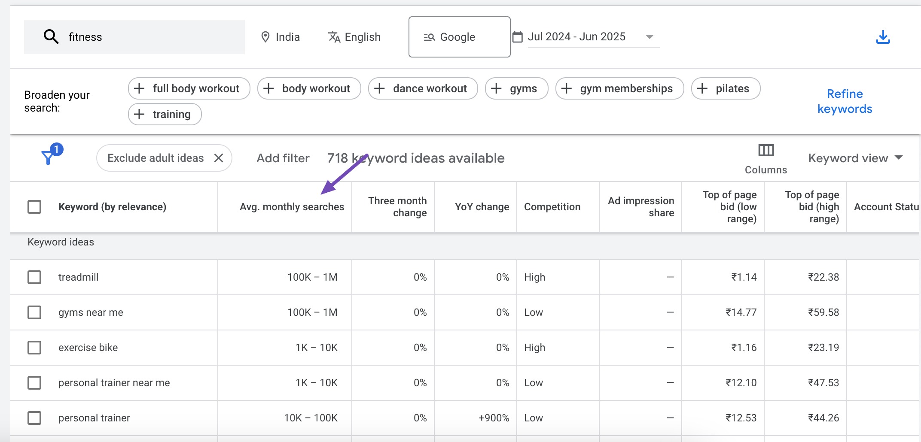Viewport: 921px width, 442px height.
Task: Select all keywords header checkbox
Action: (34, 207)
